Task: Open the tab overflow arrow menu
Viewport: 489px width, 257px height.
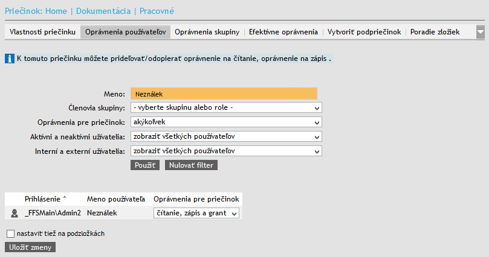Action: [481, 32]
